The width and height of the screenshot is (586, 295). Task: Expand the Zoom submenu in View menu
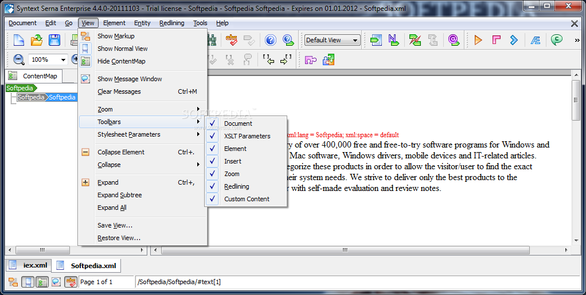[x=142, y=109]
